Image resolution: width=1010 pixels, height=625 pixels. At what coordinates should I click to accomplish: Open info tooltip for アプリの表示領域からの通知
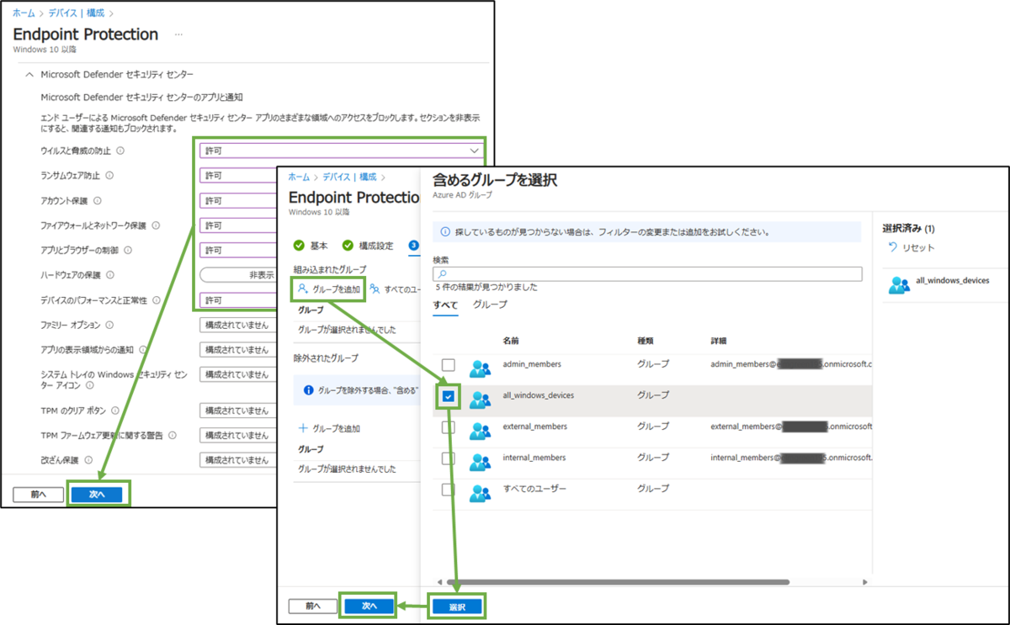(142, 350)
